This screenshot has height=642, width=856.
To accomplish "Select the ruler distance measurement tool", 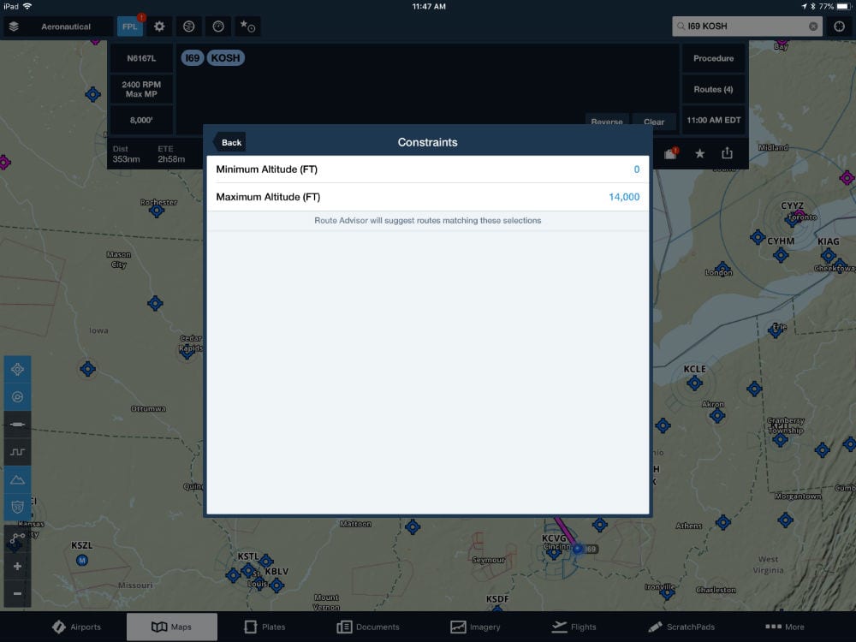I will pos(17,424).
